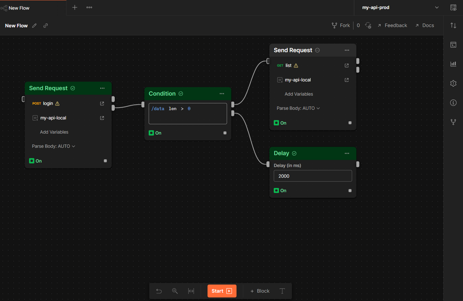Open my-api-local link in list block
Screen dimensions: 463x301
coord(347,80)
